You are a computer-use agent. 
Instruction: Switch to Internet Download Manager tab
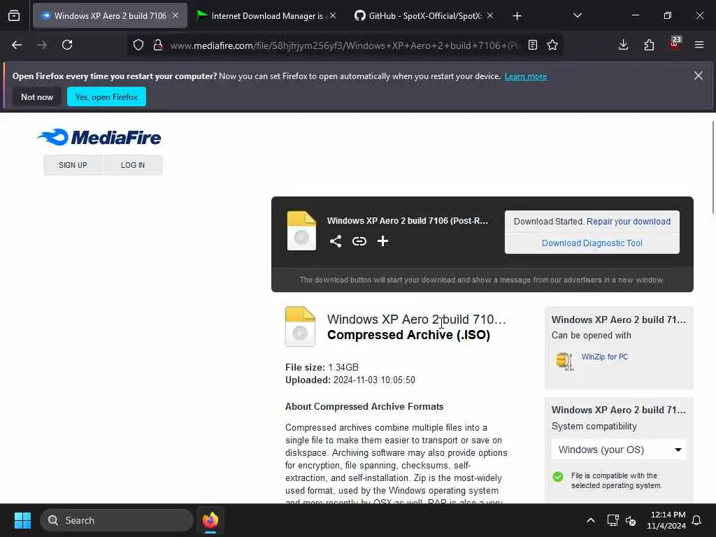pos(267,15)
